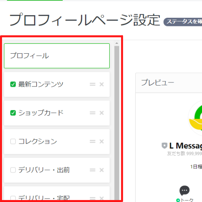Remove the ショップカード item with X
Image resolution: width=202 pixels, height=202 pixels.
point(102,113)
